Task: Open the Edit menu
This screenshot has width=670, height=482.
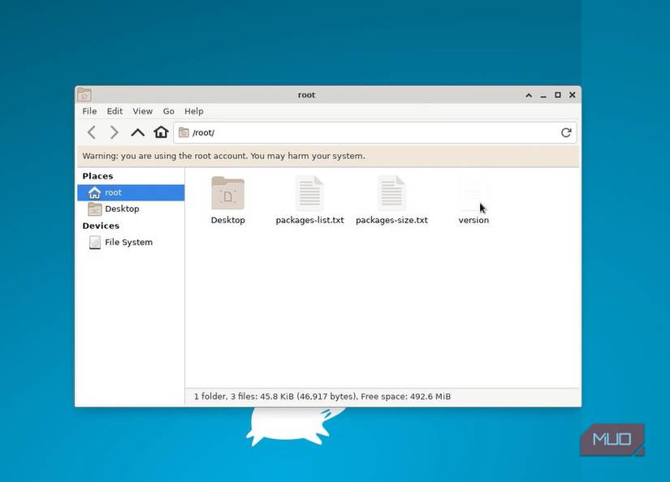Action: [115, 111]
